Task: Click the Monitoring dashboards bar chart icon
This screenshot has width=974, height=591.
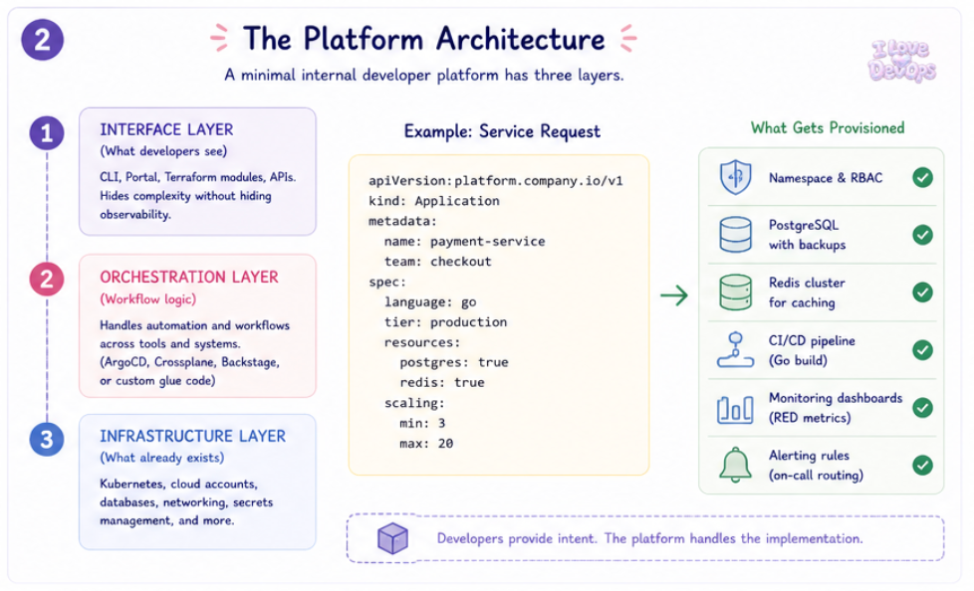Action: 735,409
